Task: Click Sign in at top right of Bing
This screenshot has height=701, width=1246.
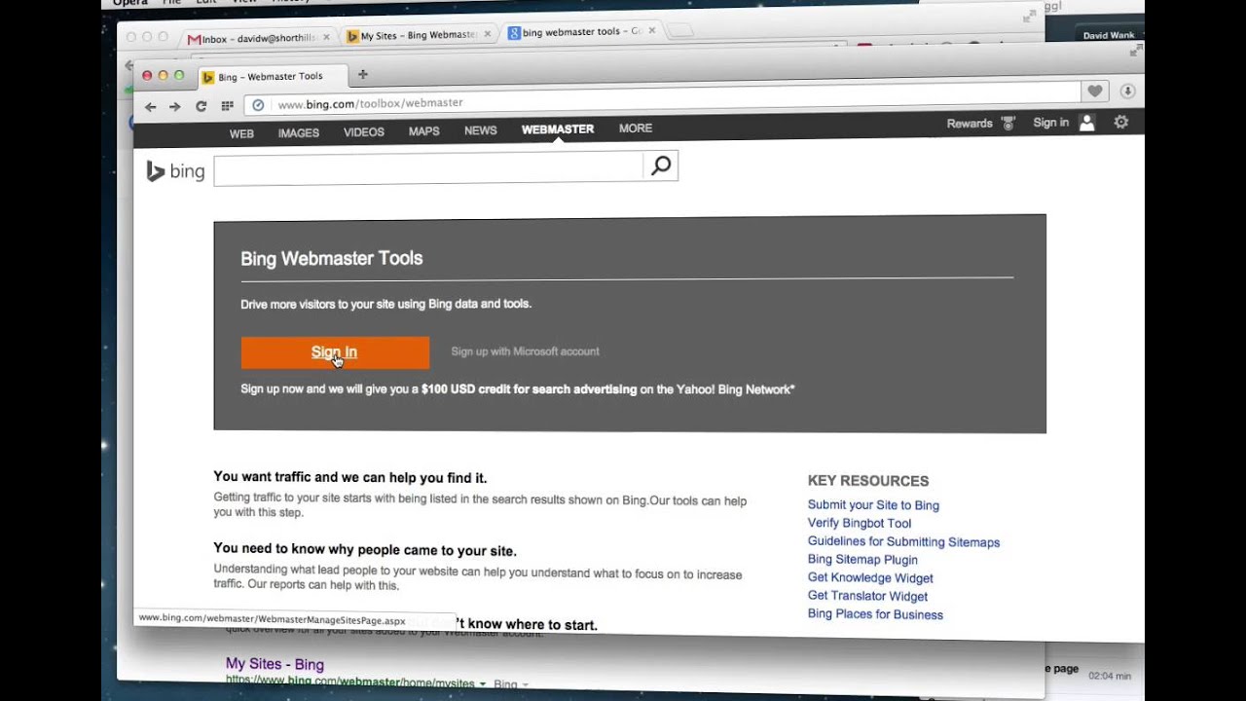Action: (1051, 123)
